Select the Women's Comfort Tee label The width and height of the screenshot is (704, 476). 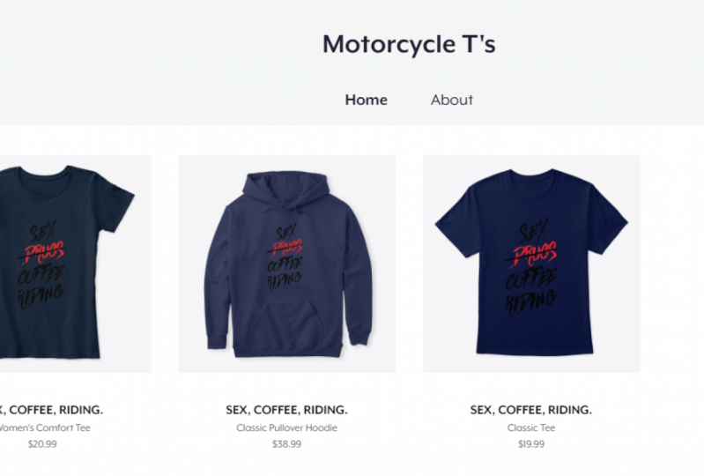[x=45, y=428]
